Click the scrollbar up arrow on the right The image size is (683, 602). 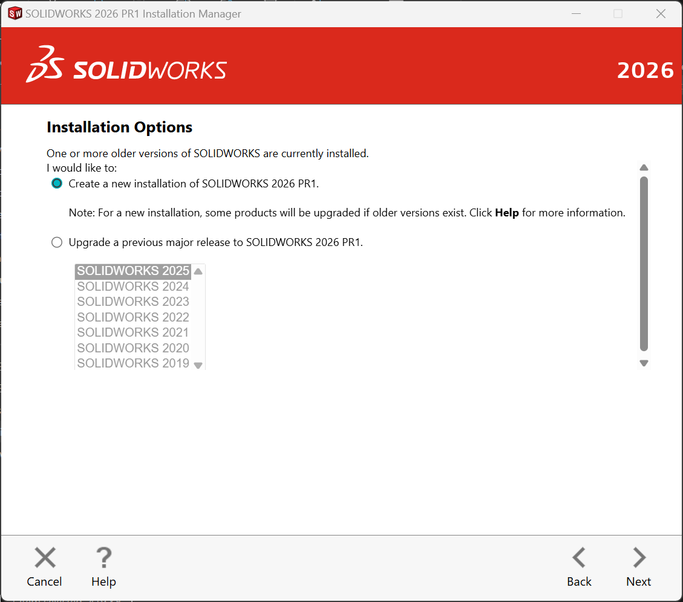click(x=644, y=167)
